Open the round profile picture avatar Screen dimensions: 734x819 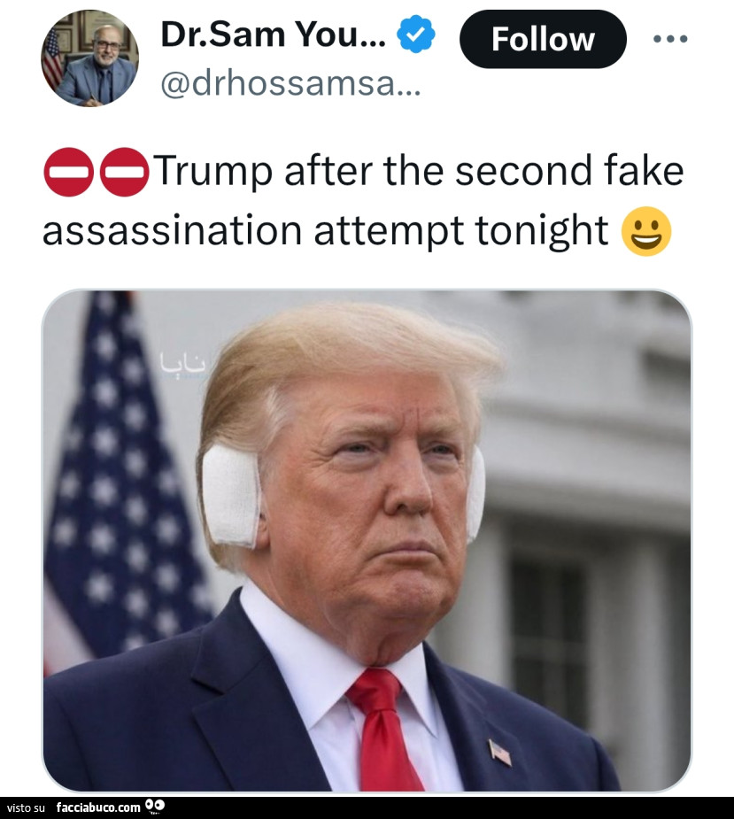tap(89, 58)
